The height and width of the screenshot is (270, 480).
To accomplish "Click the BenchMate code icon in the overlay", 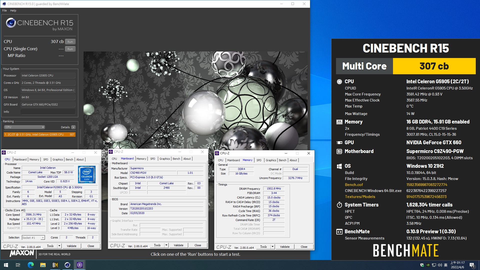I will pos(339,232).
